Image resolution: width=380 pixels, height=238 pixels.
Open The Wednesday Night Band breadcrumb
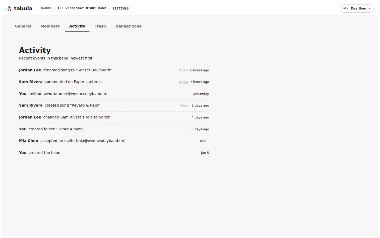pyautogui.click(x=82, y=8)
